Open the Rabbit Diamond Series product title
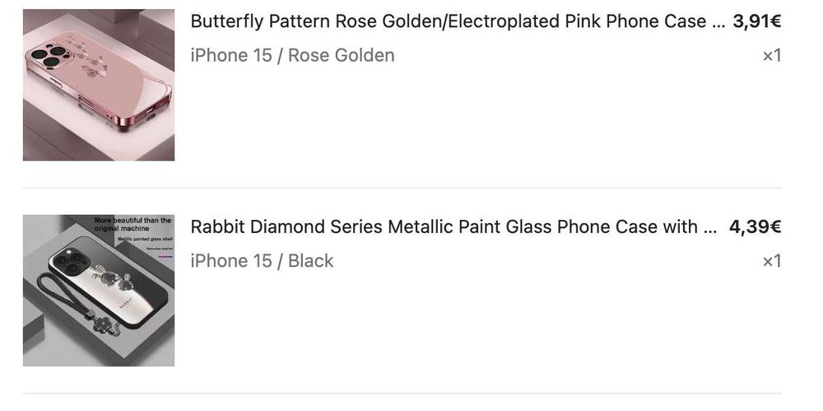 (x=444, y=227)
